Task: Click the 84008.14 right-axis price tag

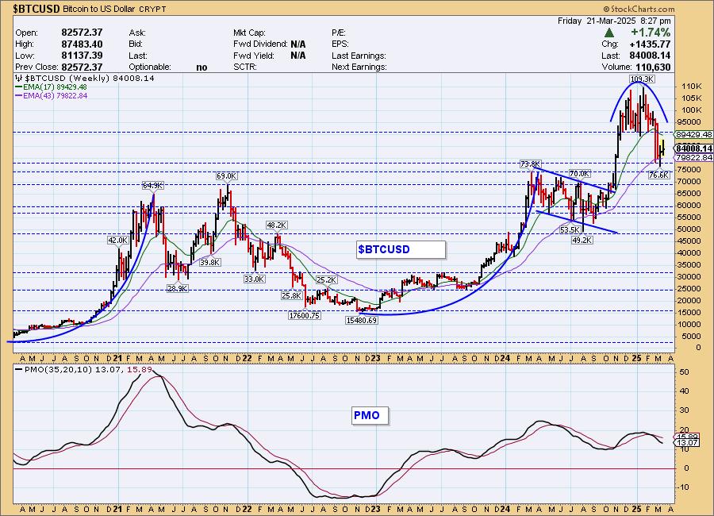Action: pos(694,148)
